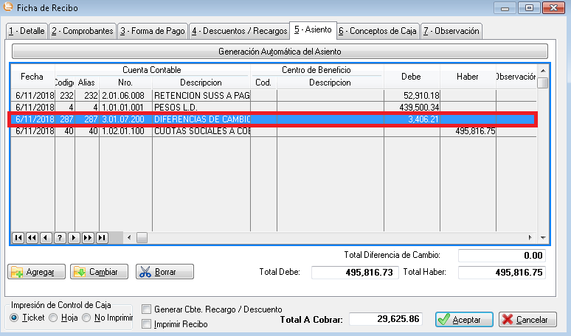This screenshot has height=336, width=571.
Task: Click the page-back double arrow icon
Action: point(32,237)
